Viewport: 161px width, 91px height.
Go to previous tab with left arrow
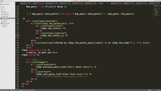click(x=16, y=3)
